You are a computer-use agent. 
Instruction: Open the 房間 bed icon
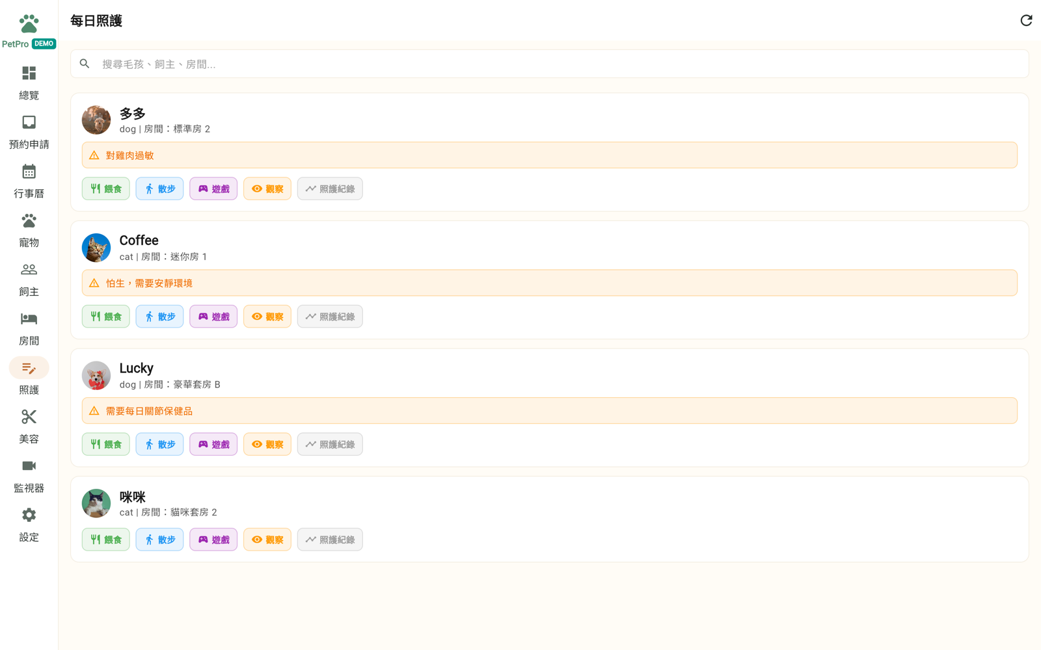pyautogui.click(x=29, y=318)
